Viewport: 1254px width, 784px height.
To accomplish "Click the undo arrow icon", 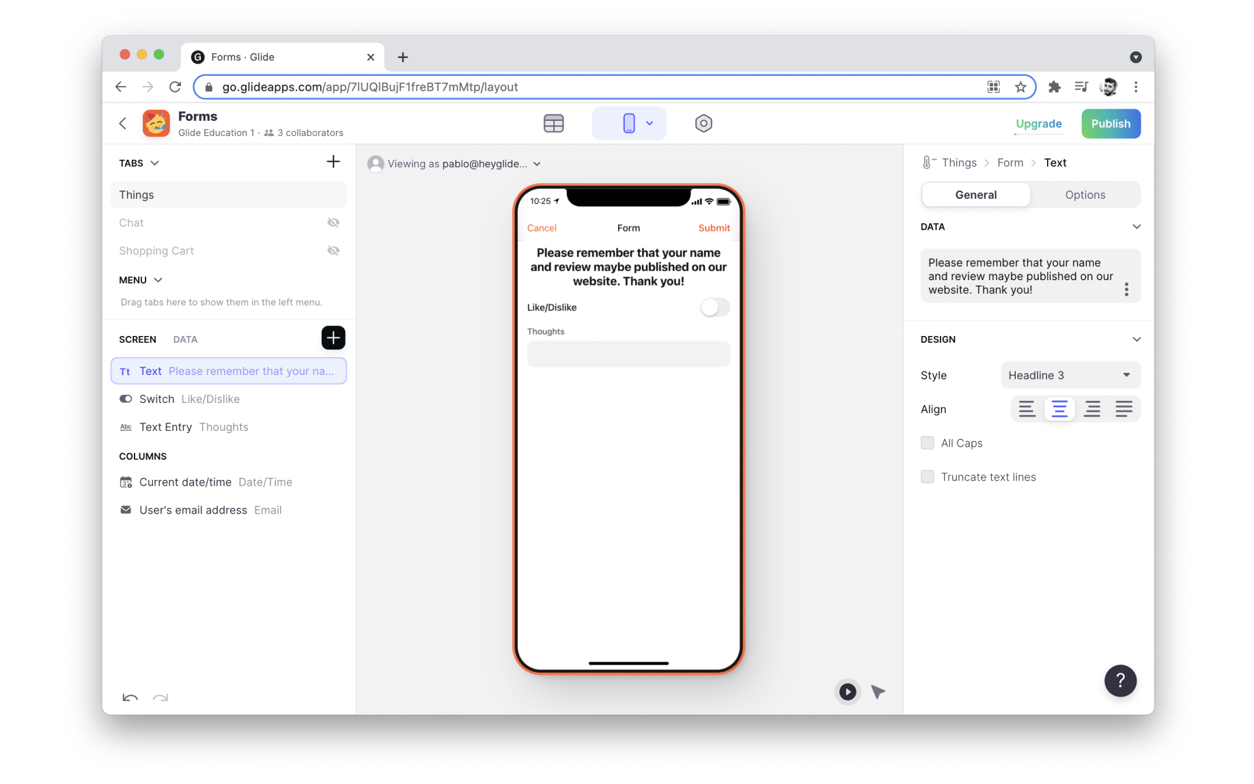I will pyautogui.click(x=130, y=697).
